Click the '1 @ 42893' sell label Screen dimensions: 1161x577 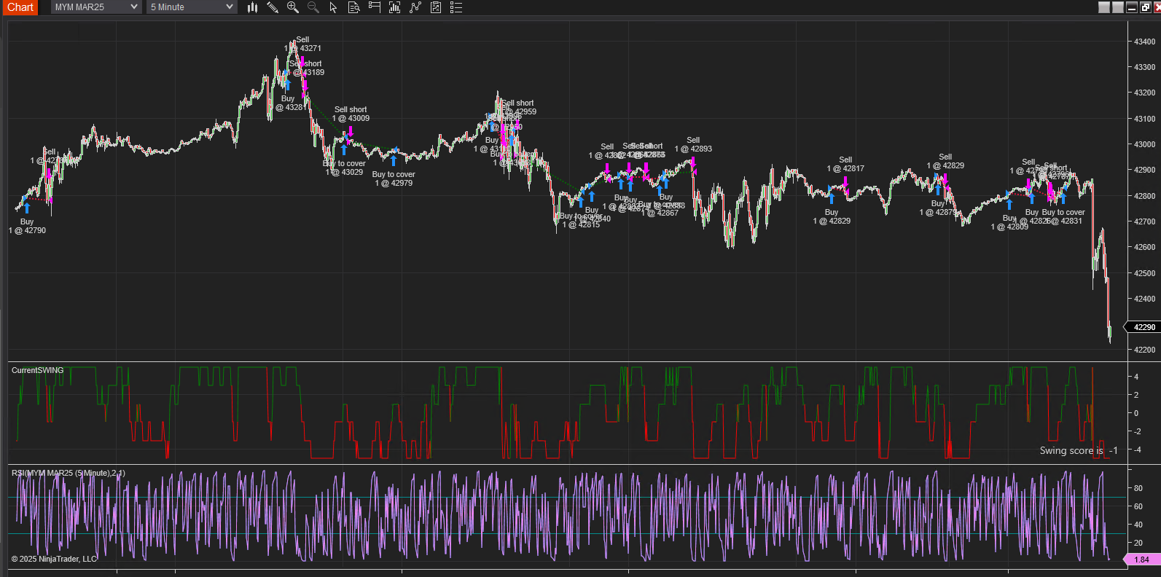click(x=693, y=149)
